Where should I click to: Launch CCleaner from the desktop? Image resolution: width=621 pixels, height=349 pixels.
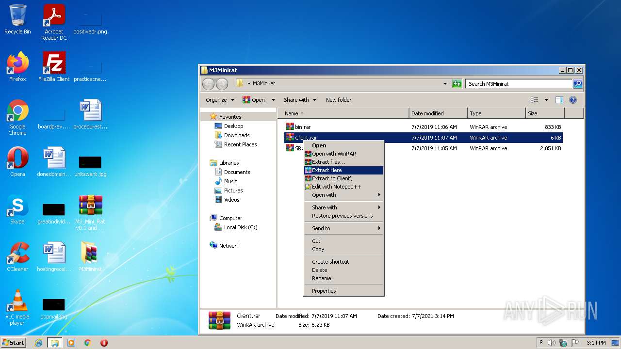pos(17,257)
